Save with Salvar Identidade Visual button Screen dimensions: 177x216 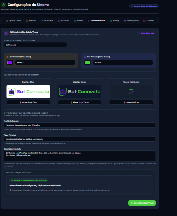coord(142,203)
